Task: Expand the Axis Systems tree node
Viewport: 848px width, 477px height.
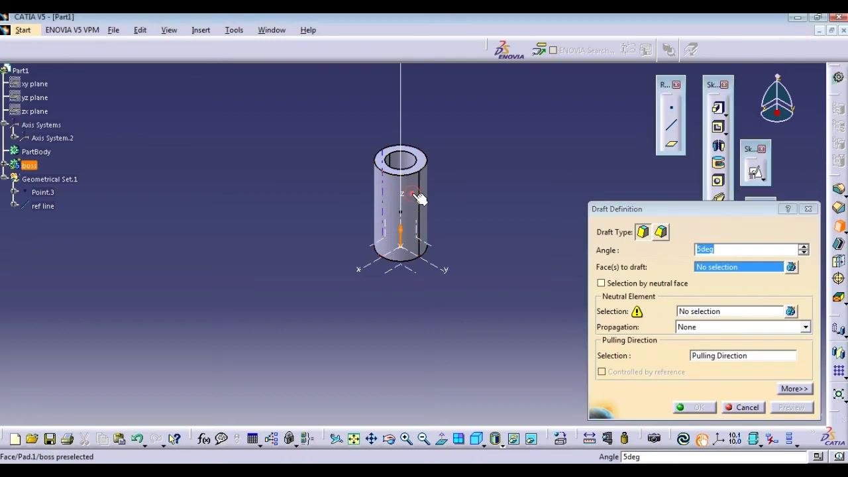Action: 5,125
